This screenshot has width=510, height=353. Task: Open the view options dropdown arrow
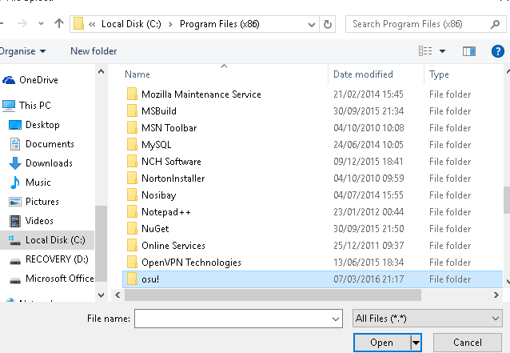[x=442, y=51]
